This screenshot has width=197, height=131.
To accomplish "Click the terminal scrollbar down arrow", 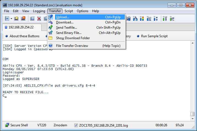I will pos(193,119).
